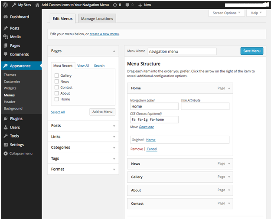Viewport: 271px width, 220px height.
Task: Open Customize submenu item
Action: 12,82
